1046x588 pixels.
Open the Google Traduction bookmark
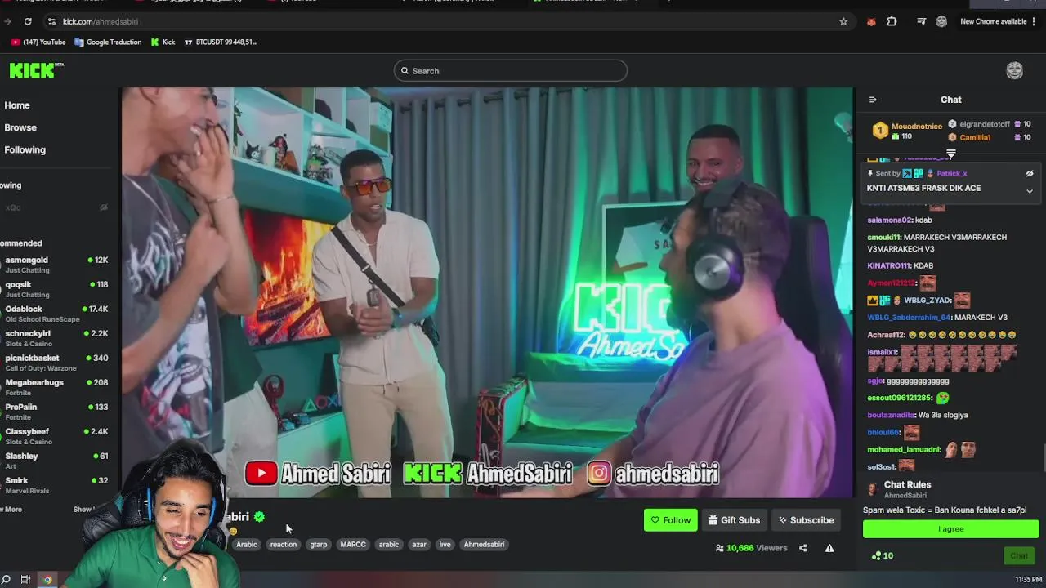[108, 42]
